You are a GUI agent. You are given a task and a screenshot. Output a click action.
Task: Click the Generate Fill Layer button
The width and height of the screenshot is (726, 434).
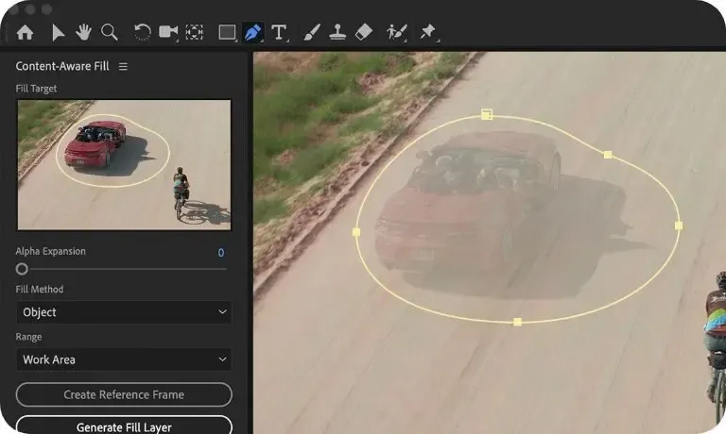pos(124,426)
